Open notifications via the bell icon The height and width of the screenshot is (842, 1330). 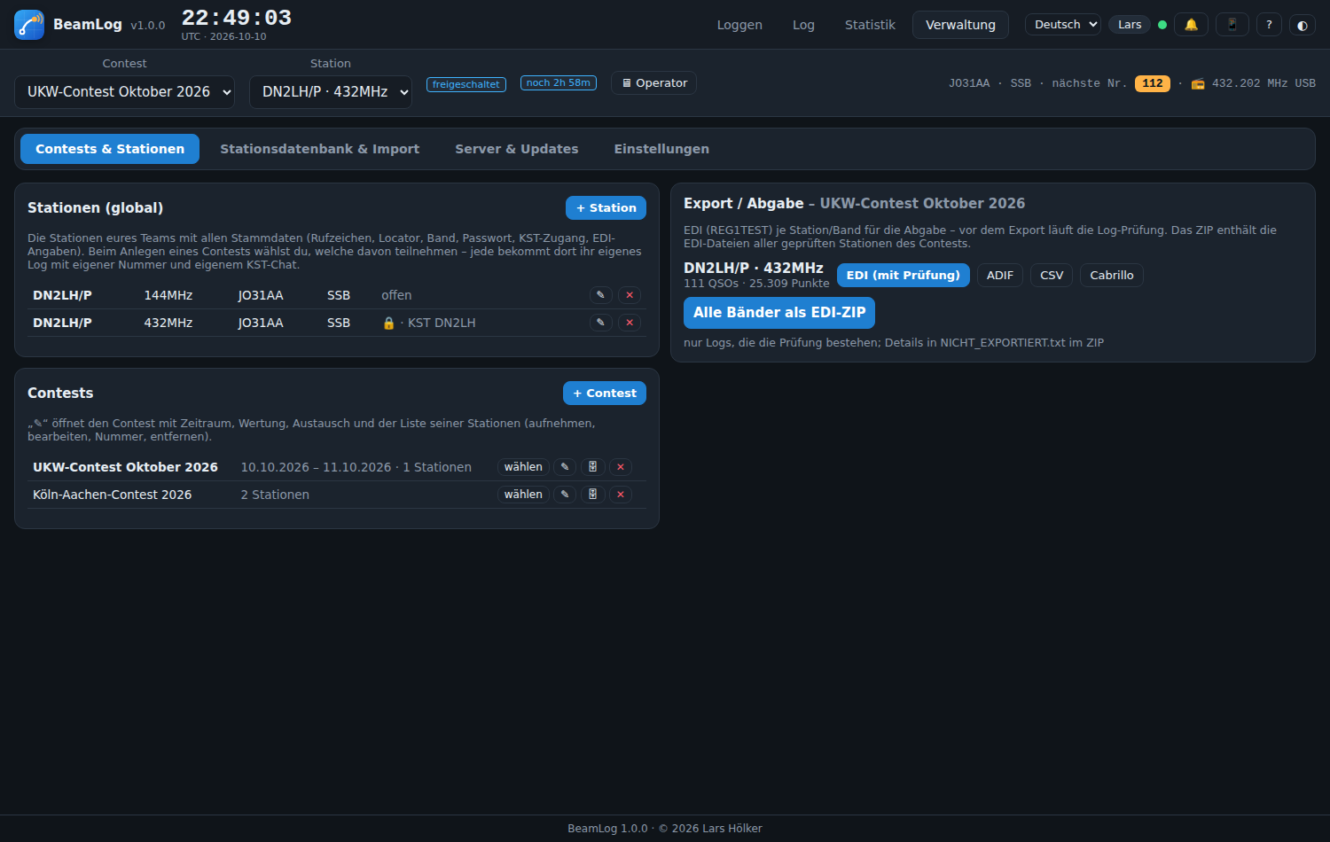click(1191, 25)
